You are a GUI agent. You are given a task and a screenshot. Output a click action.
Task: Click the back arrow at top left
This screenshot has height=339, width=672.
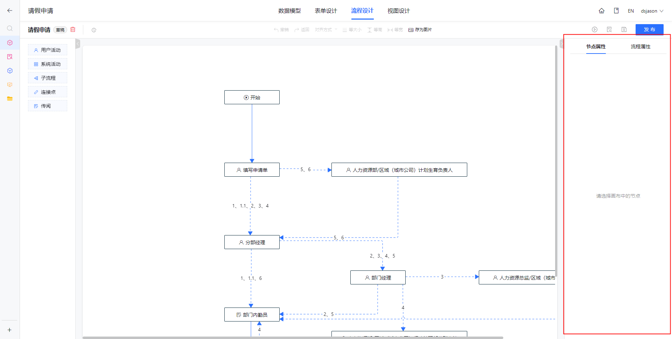pyautogui.click(x=10, y=10)
